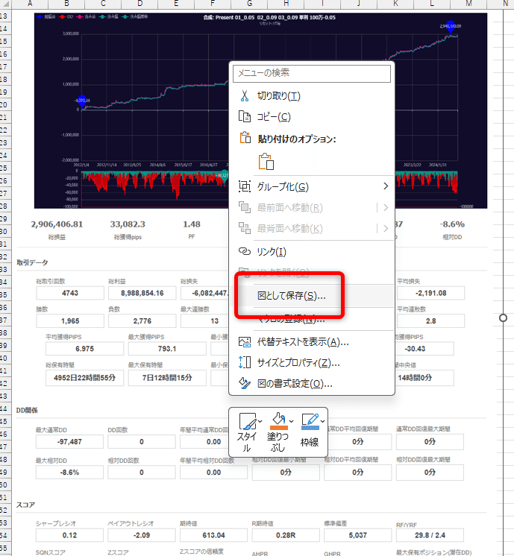Click the link chain icon beside リンク

click(245, 251)
